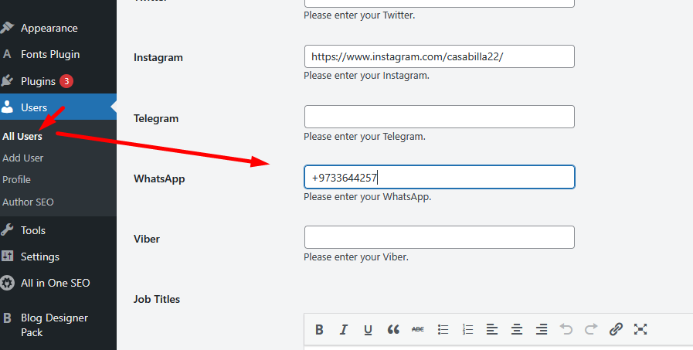Viewport: 693px width, 350px height.
Task: Create a bulleted list
Action: point(443,329)
